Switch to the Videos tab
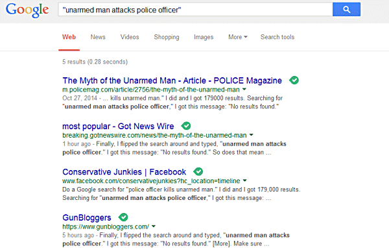389x248 pixels. click(x=130, y=37)
